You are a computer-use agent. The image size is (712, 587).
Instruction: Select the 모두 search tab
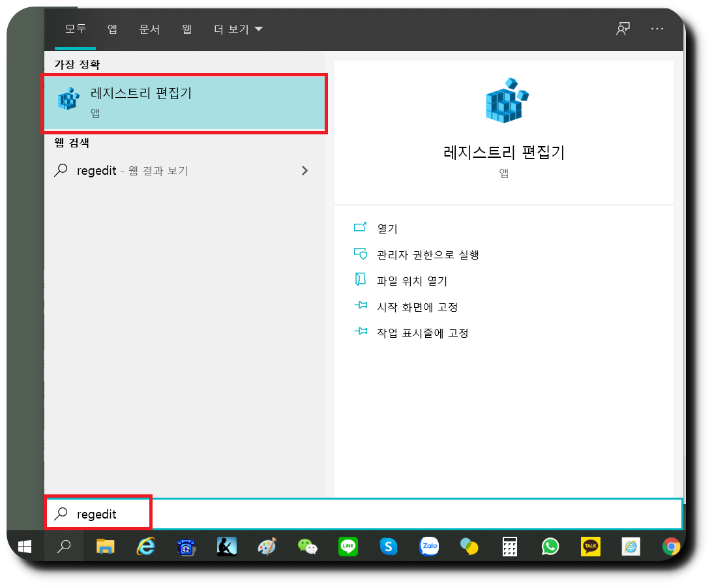[76, 29]
